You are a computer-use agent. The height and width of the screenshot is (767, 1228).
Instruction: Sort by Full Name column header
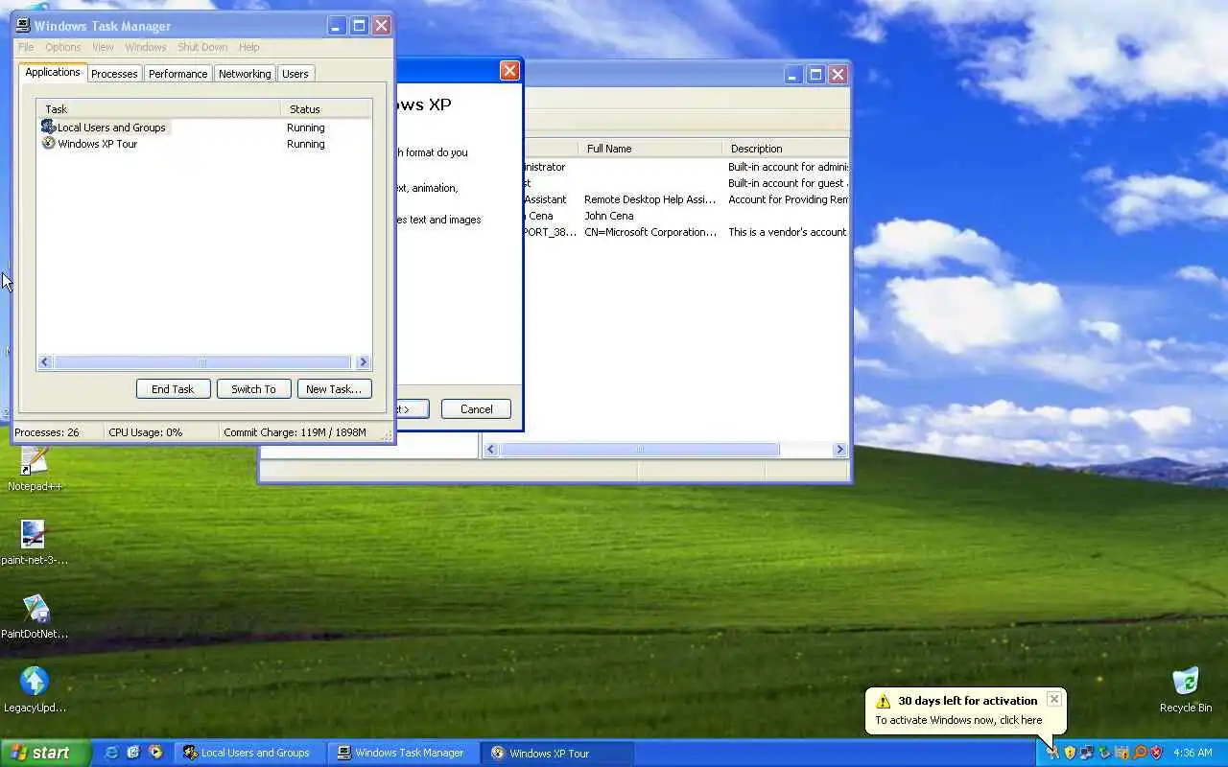coord(649,148)
